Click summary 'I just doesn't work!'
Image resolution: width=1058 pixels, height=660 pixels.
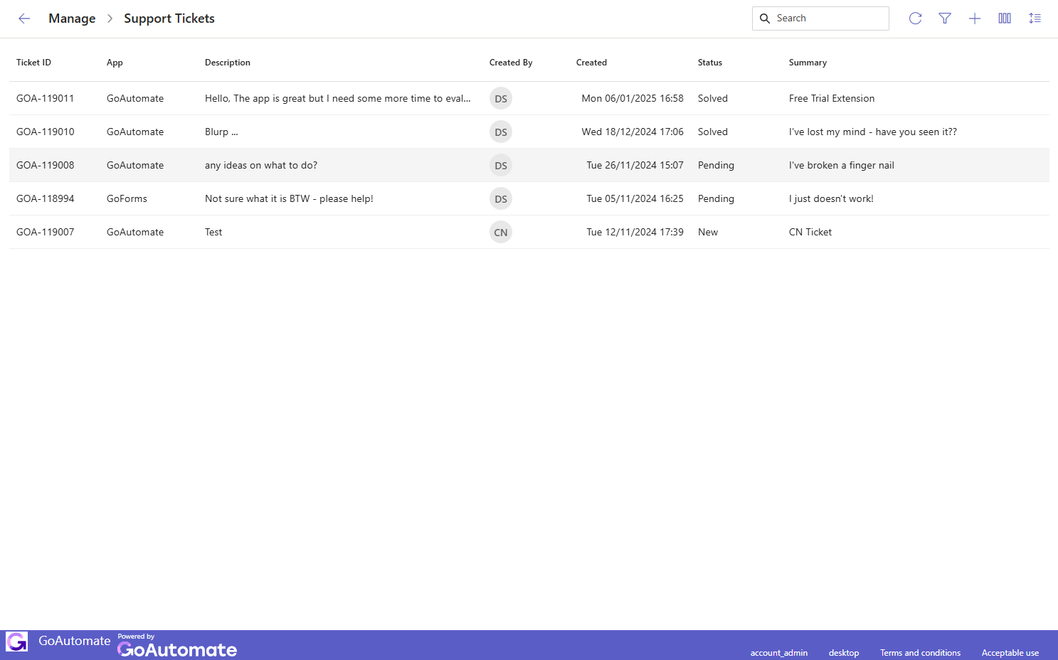pos(831,198)
